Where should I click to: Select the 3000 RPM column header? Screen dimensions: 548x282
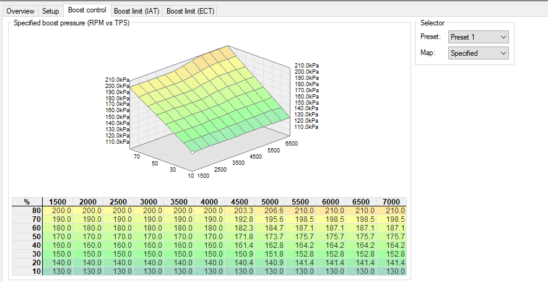click(x=149, y=202)
